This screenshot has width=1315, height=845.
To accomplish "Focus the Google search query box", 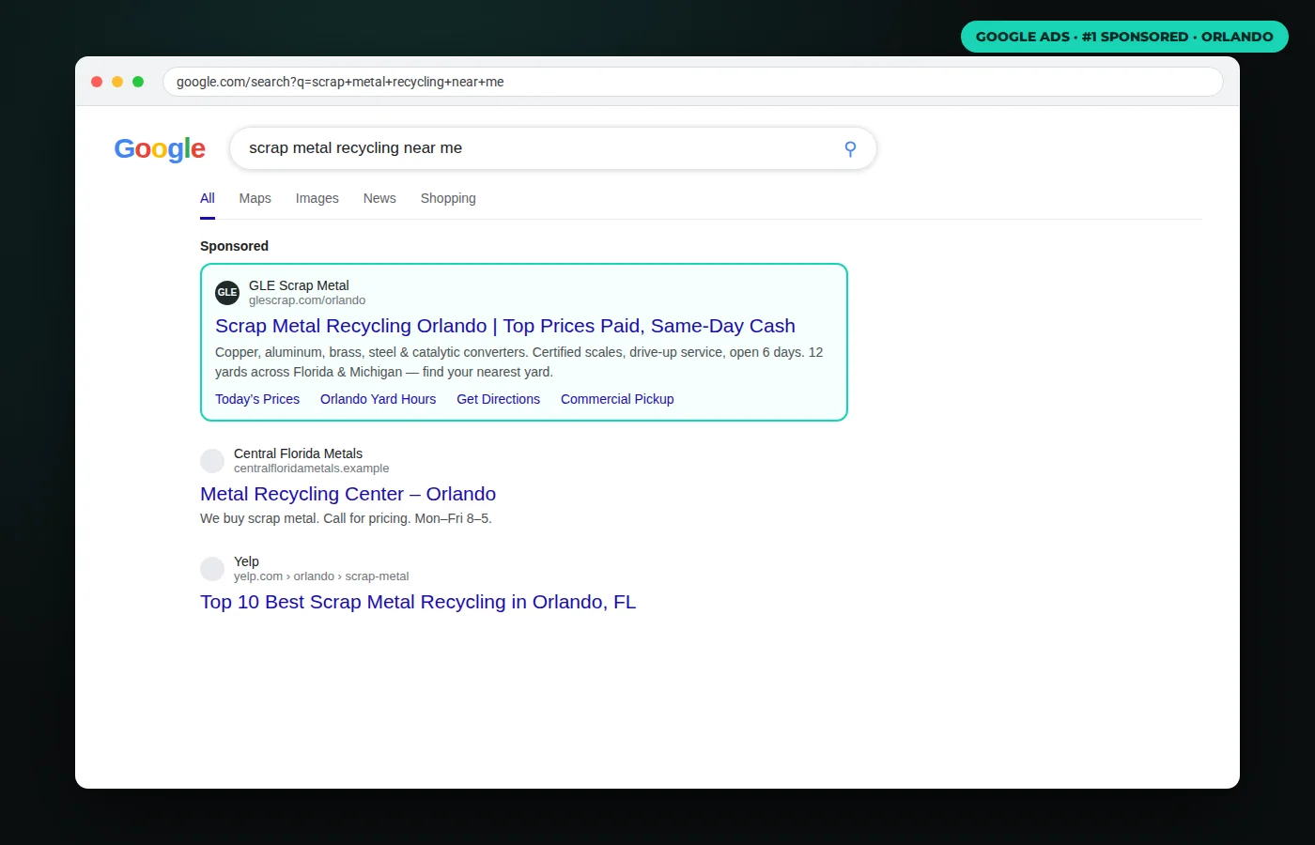I will (x=553, y=148).
